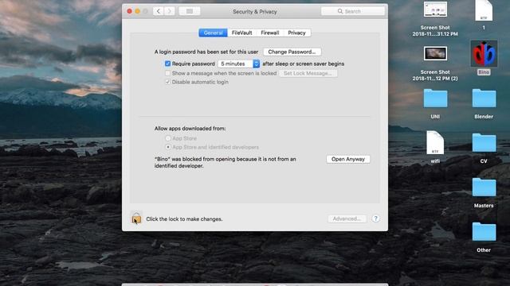Click "A login password has been set" text
The image size is (510, 286).
tap(206, 52)
